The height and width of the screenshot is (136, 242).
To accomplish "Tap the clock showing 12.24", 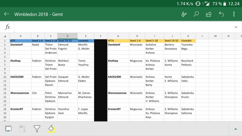I will (x=234, y=3).
